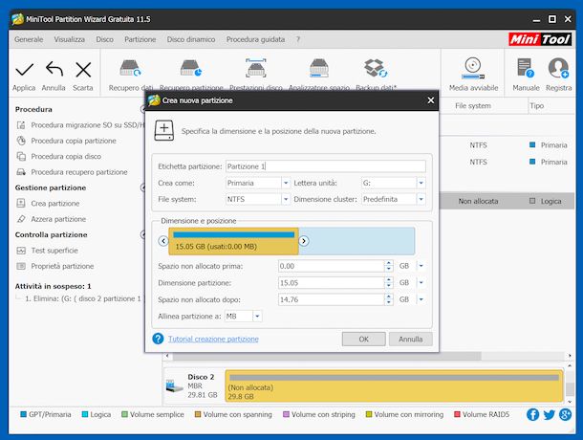Select the pending Elimina task entry
The width and height of the screenshot is (583, 440).
[x=83, y=298]
